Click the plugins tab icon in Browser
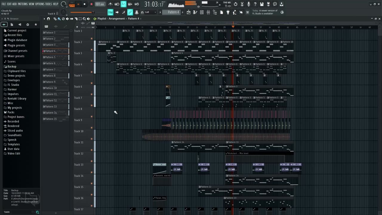This screenshot has width=382, height=215. click(20, 24)
